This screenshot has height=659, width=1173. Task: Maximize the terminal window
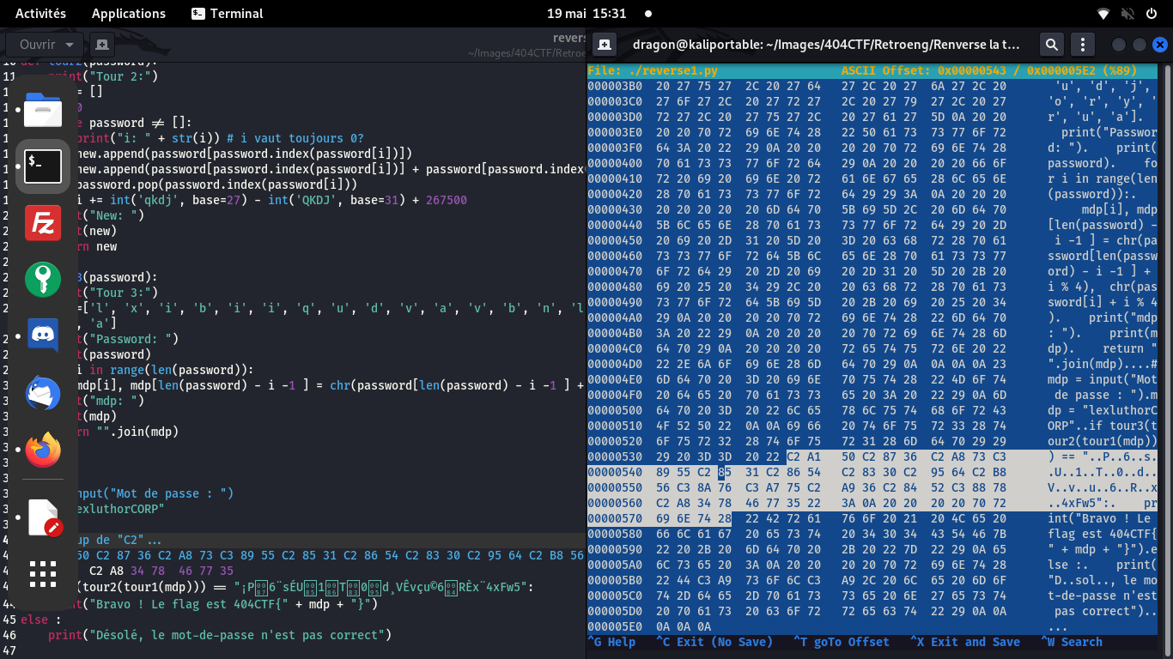point(1140,45)
